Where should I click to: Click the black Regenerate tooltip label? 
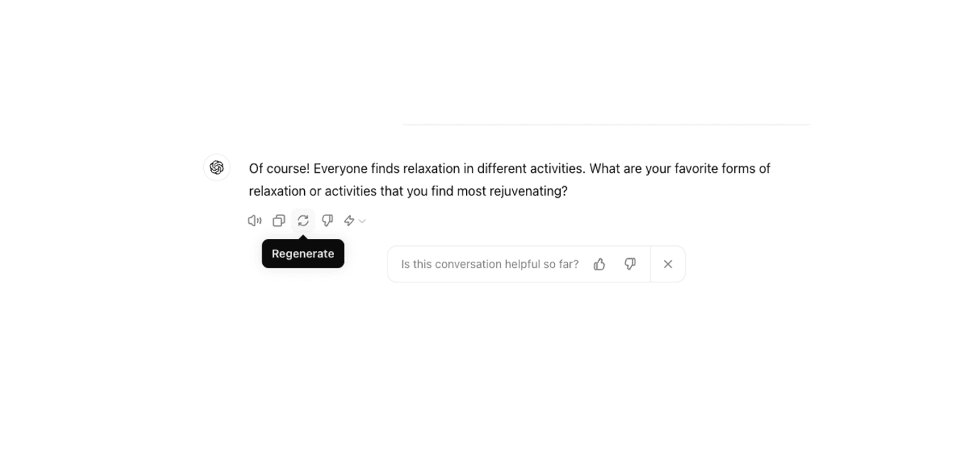pos(303,254)
